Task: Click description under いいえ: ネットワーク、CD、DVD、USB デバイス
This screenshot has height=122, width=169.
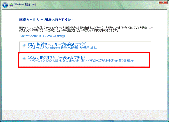Action: 82,61
